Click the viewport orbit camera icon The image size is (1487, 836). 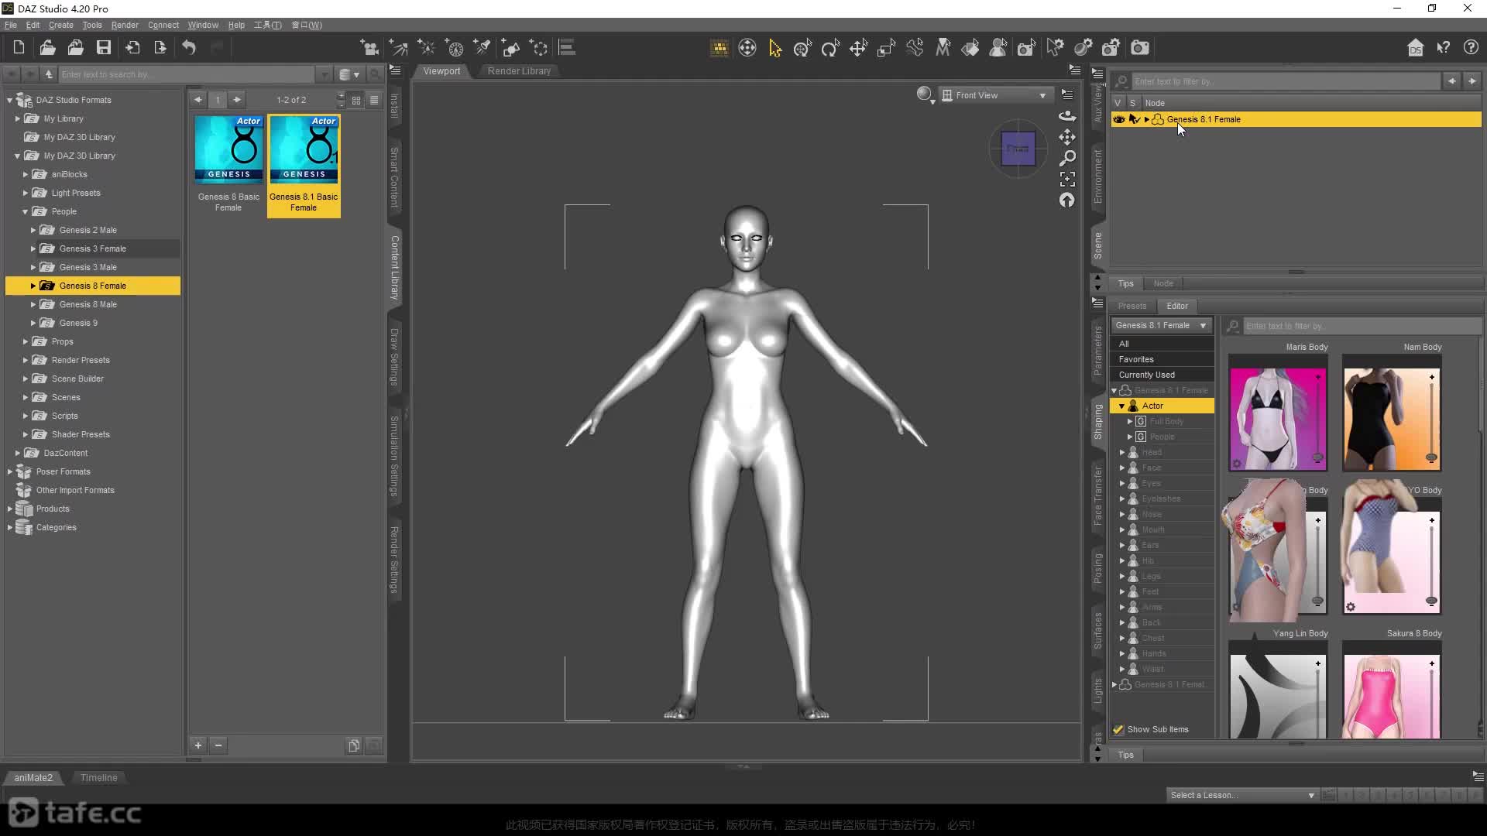tap(1067, 116)
